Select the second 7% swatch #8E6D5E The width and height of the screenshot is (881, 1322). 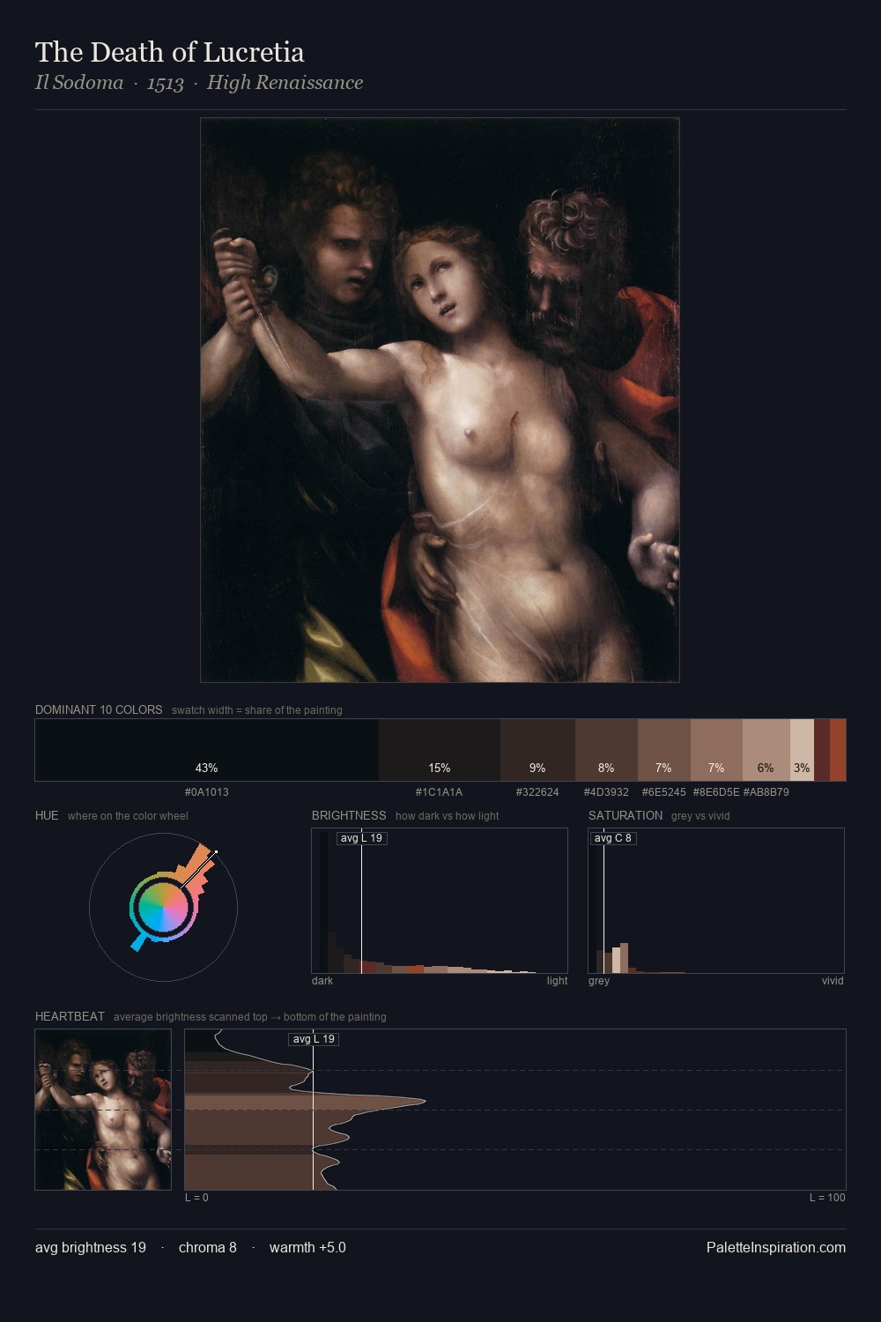click(x=716, y=750)
